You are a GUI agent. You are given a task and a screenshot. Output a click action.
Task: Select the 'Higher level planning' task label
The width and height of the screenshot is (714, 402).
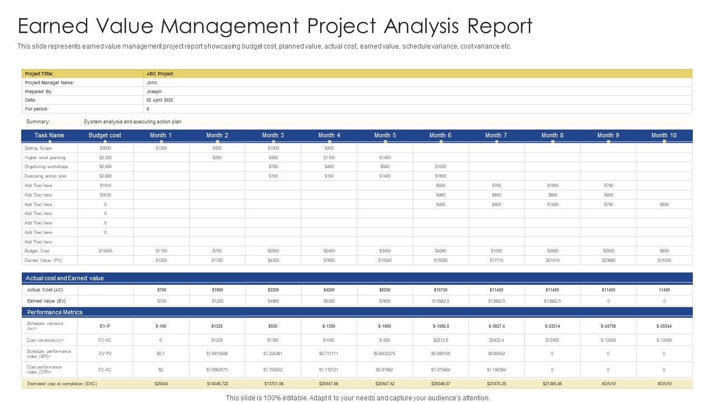pyautogui.click(x=45, y=157)
